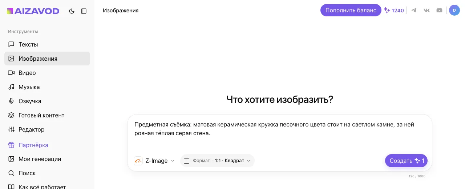Viewport: 465px width, 189px height.
Task: Open Мои генерации page
Action: [x=47, y=159]
